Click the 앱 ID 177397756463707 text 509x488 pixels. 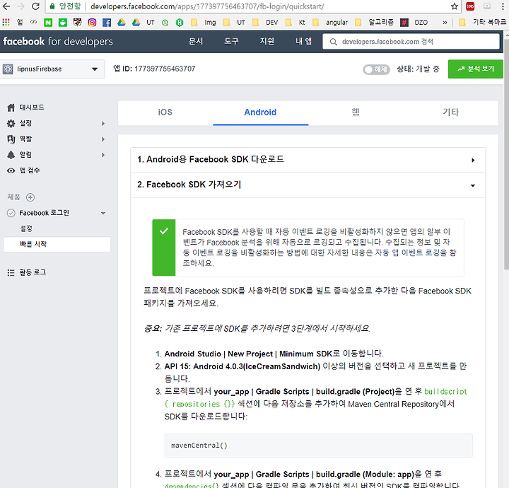155,69
